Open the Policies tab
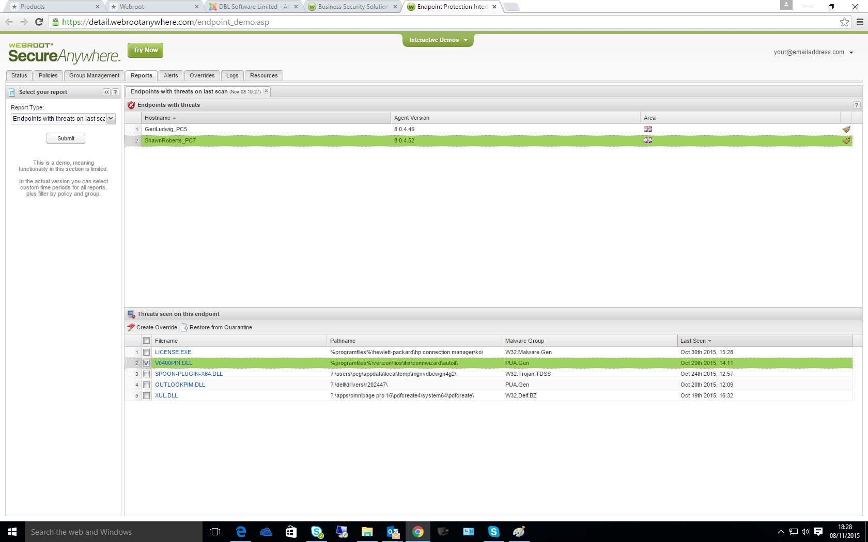The image size is (868, 542). [x=48, y=75]
